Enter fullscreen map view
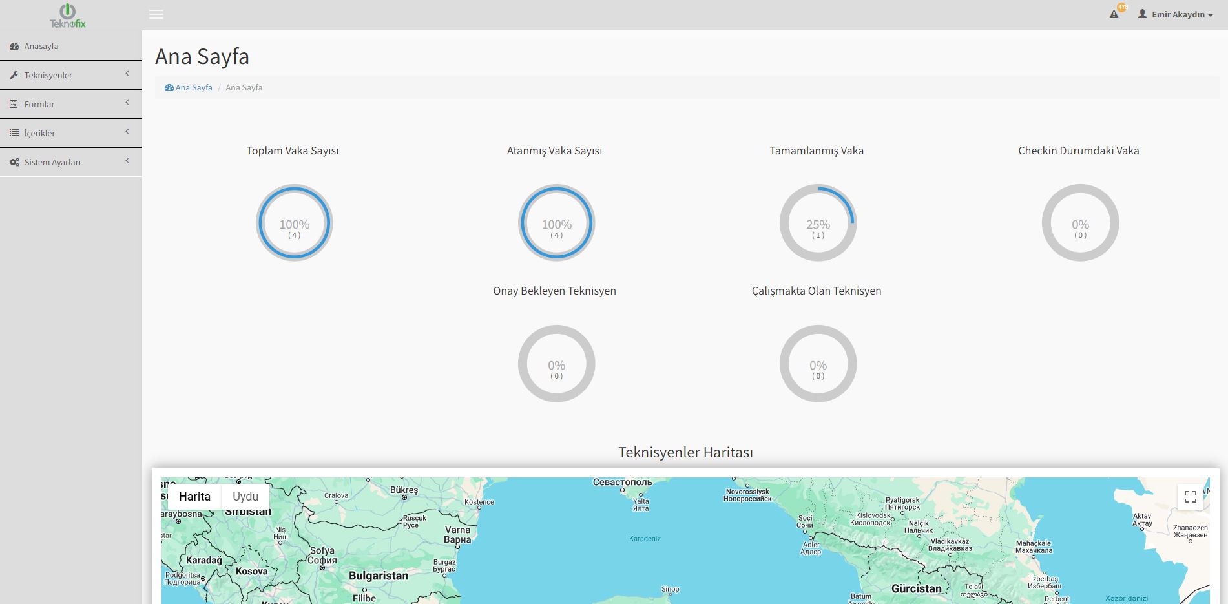1228x604 pixels. pos(1190,497)
